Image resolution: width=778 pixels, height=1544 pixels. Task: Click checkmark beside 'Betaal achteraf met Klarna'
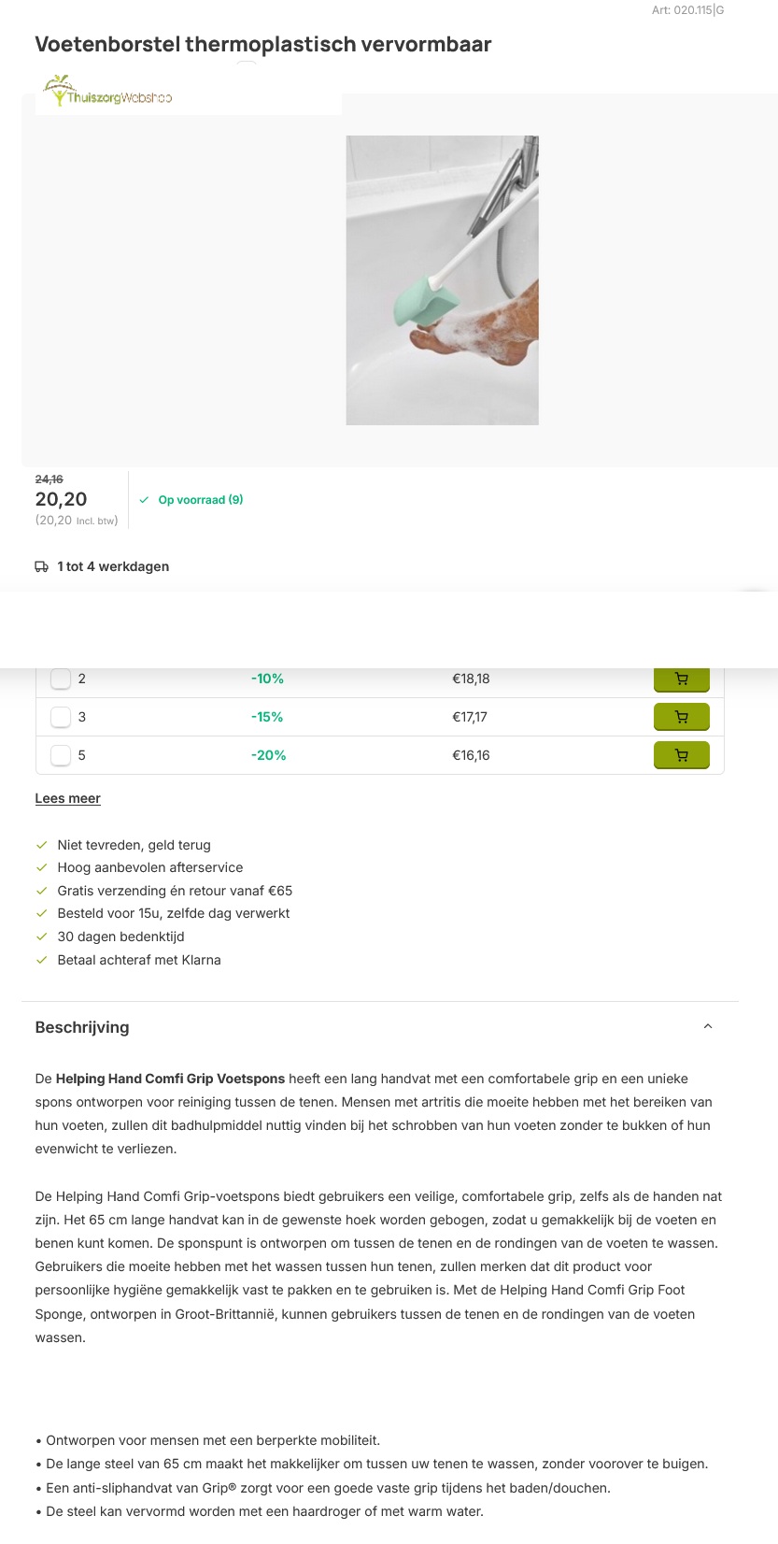[41, 960]
